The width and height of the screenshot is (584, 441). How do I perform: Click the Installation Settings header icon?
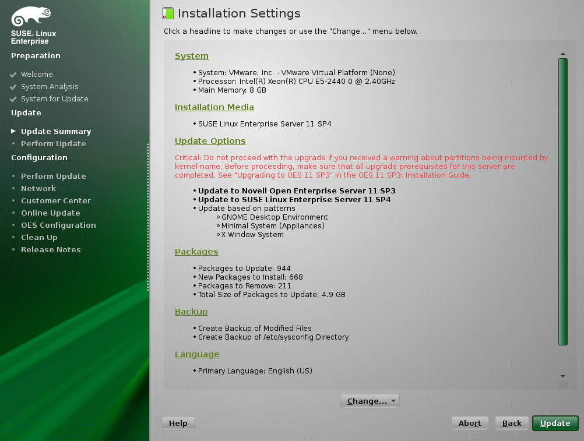(x=168, y=13)
